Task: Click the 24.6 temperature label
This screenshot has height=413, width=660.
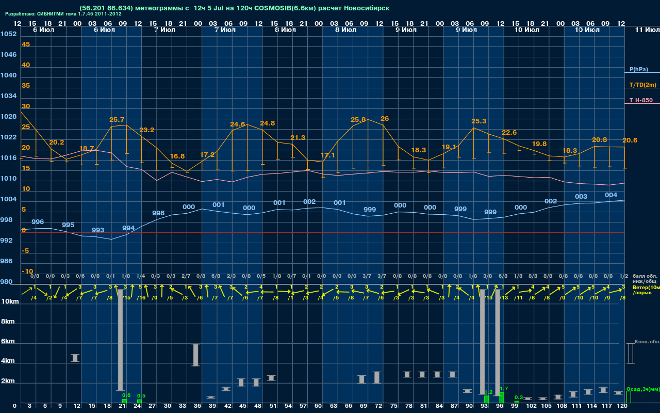Action: click(x=238, y=124)
